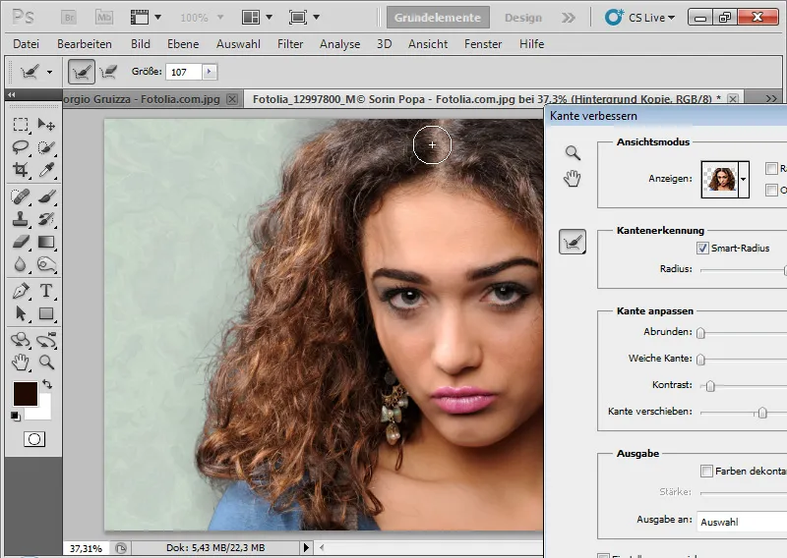The width and height of the screenshot is (787, 558).
Task: Toggle Quick Mask mode
Action: point(34,439)
